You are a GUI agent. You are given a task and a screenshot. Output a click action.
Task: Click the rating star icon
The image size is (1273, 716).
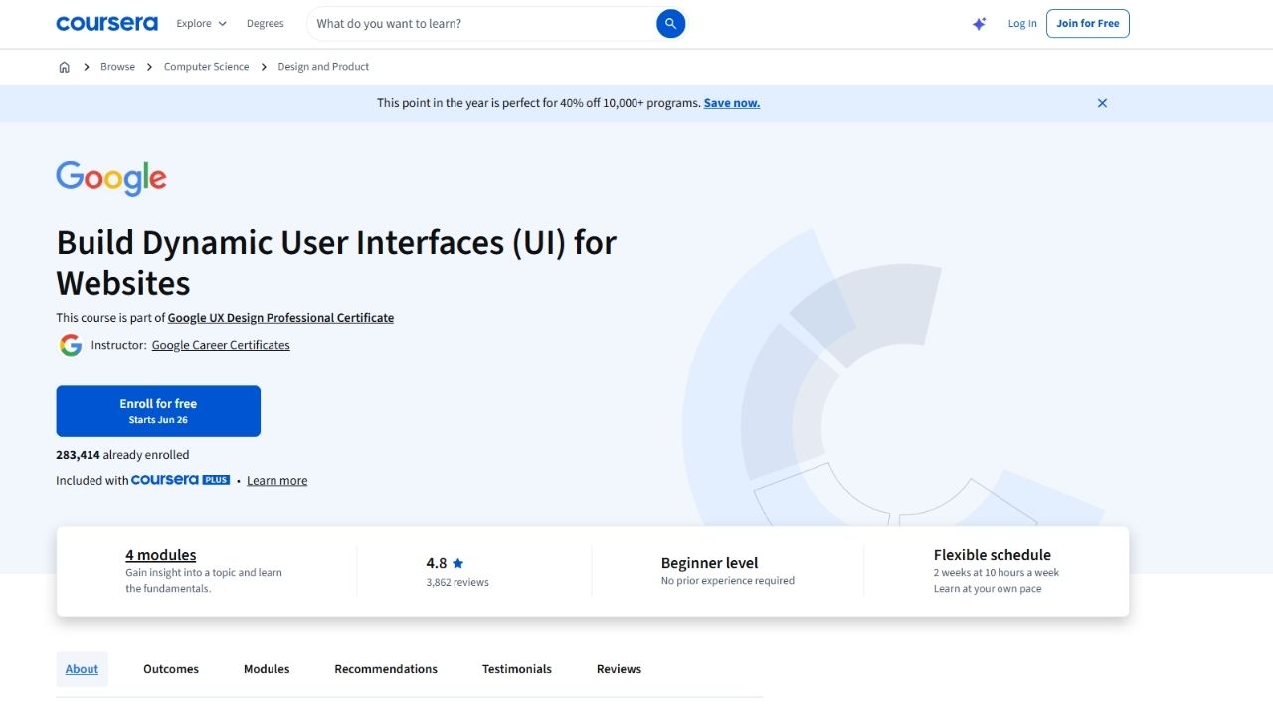tap(457, 563)
